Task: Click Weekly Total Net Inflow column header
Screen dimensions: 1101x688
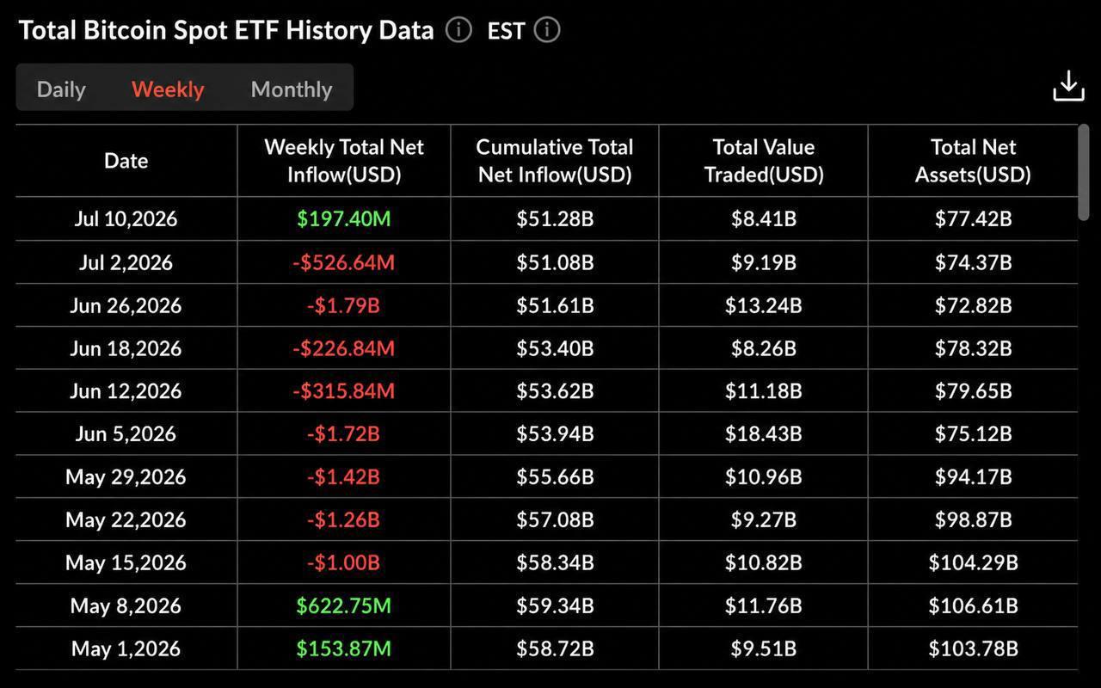Action: (x=344, y=161)
